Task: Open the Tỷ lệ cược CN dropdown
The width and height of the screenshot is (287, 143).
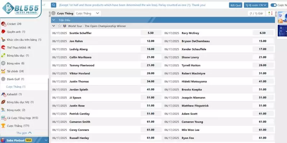Action: pyautogui.click(x=256, y=5)
